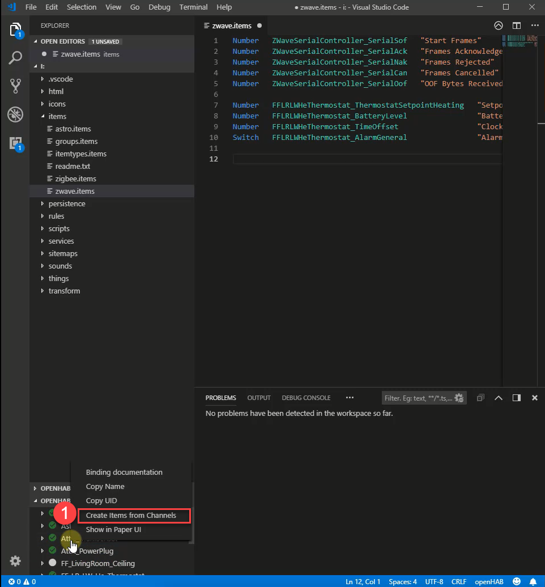Open more editor actions with the ellipsis icon

(x=534, y=25)
